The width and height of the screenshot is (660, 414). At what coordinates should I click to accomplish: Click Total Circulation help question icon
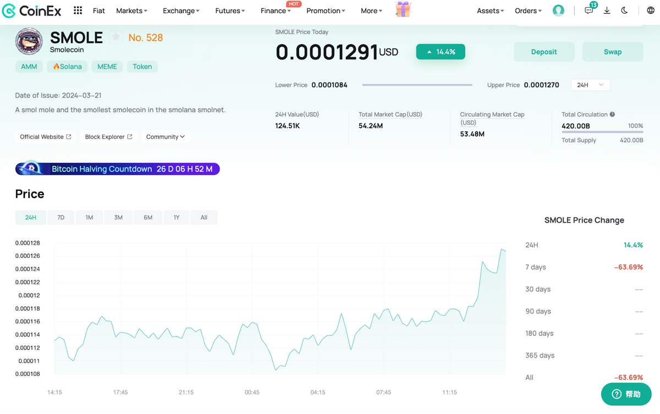pyautogui.click(x=612, y=114)
